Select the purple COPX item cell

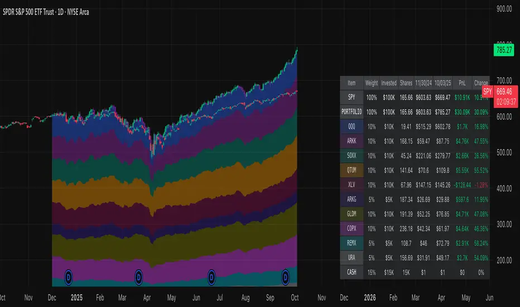[352, 229]
